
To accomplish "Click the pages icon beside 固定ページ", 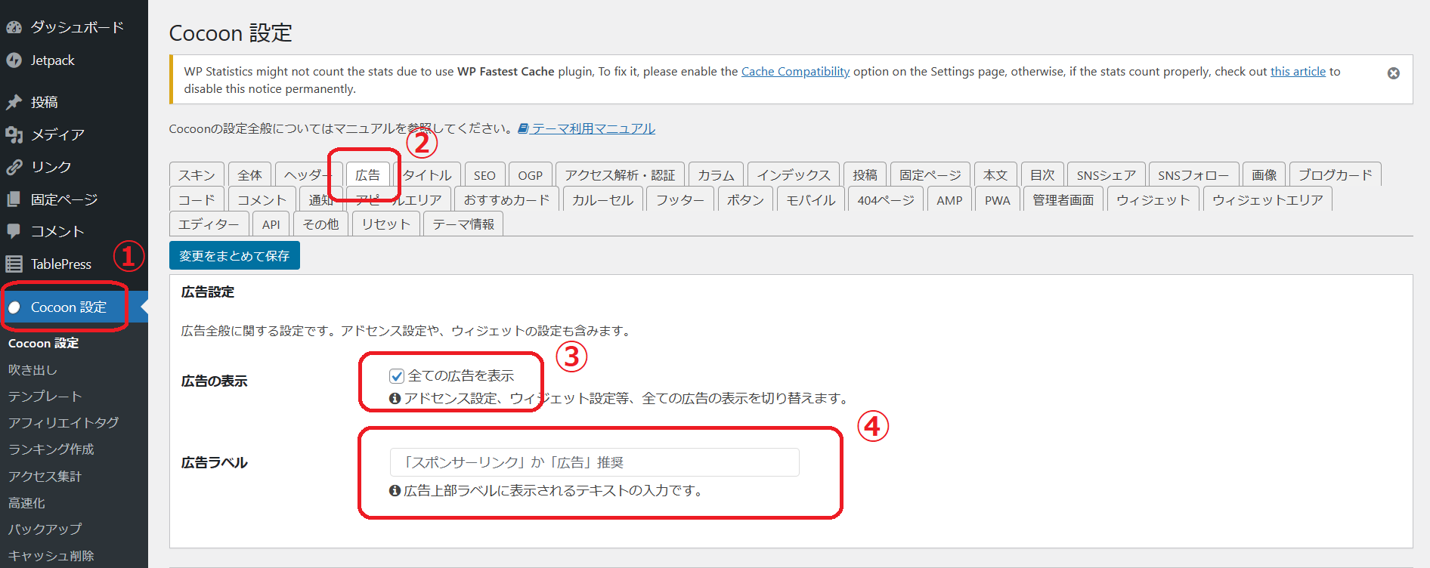I will click(x=14, y=199).
